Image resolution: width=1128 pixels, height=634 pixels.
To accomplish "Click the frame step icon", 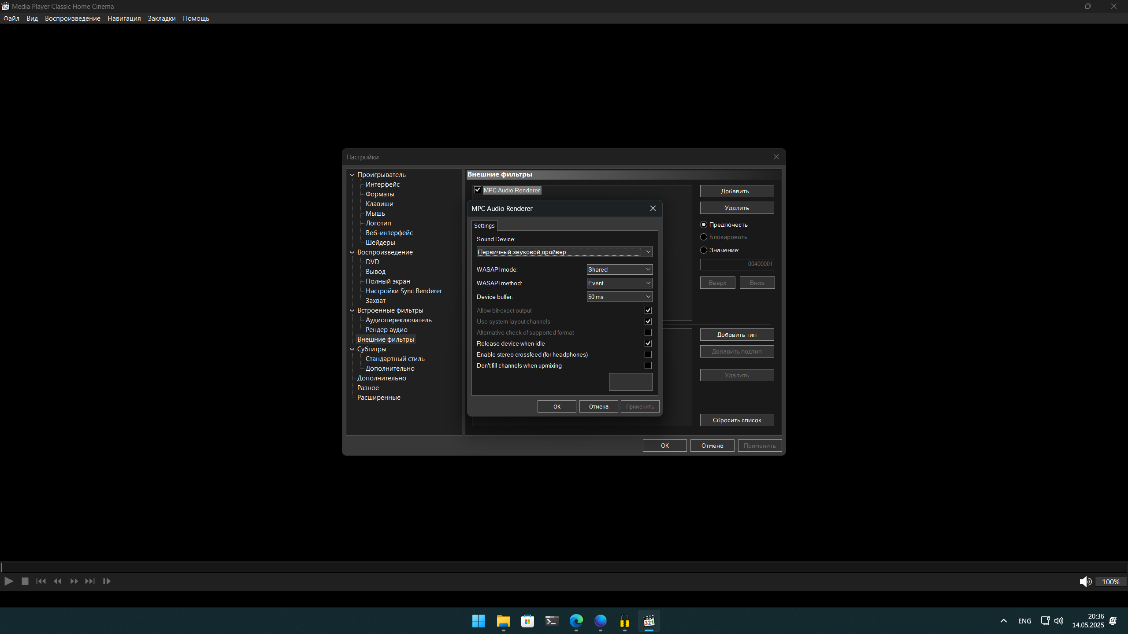I will pyautogui.click(x=107, y=581).
